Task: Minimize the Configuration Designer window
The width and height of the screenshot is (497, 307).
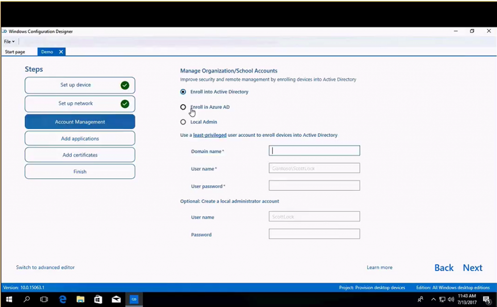Action: coord(456,31)
